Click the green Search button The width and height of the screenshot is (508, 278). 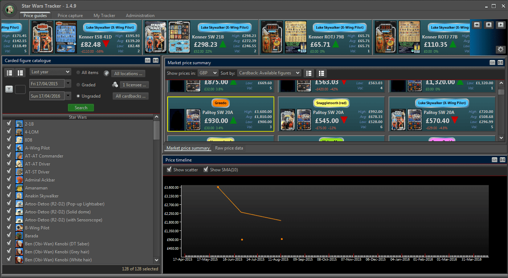(x=81, y=107)
